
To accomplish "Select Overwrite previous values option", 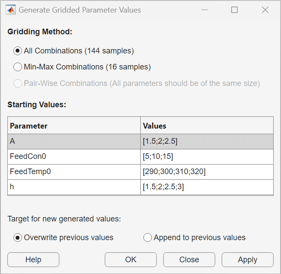I will (18, 238).
